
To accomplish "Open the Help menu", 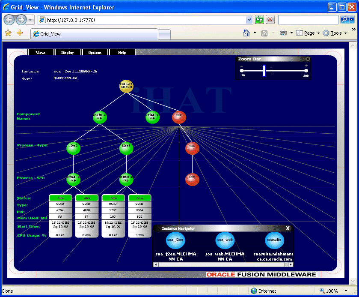I will (x=122, y=53).
